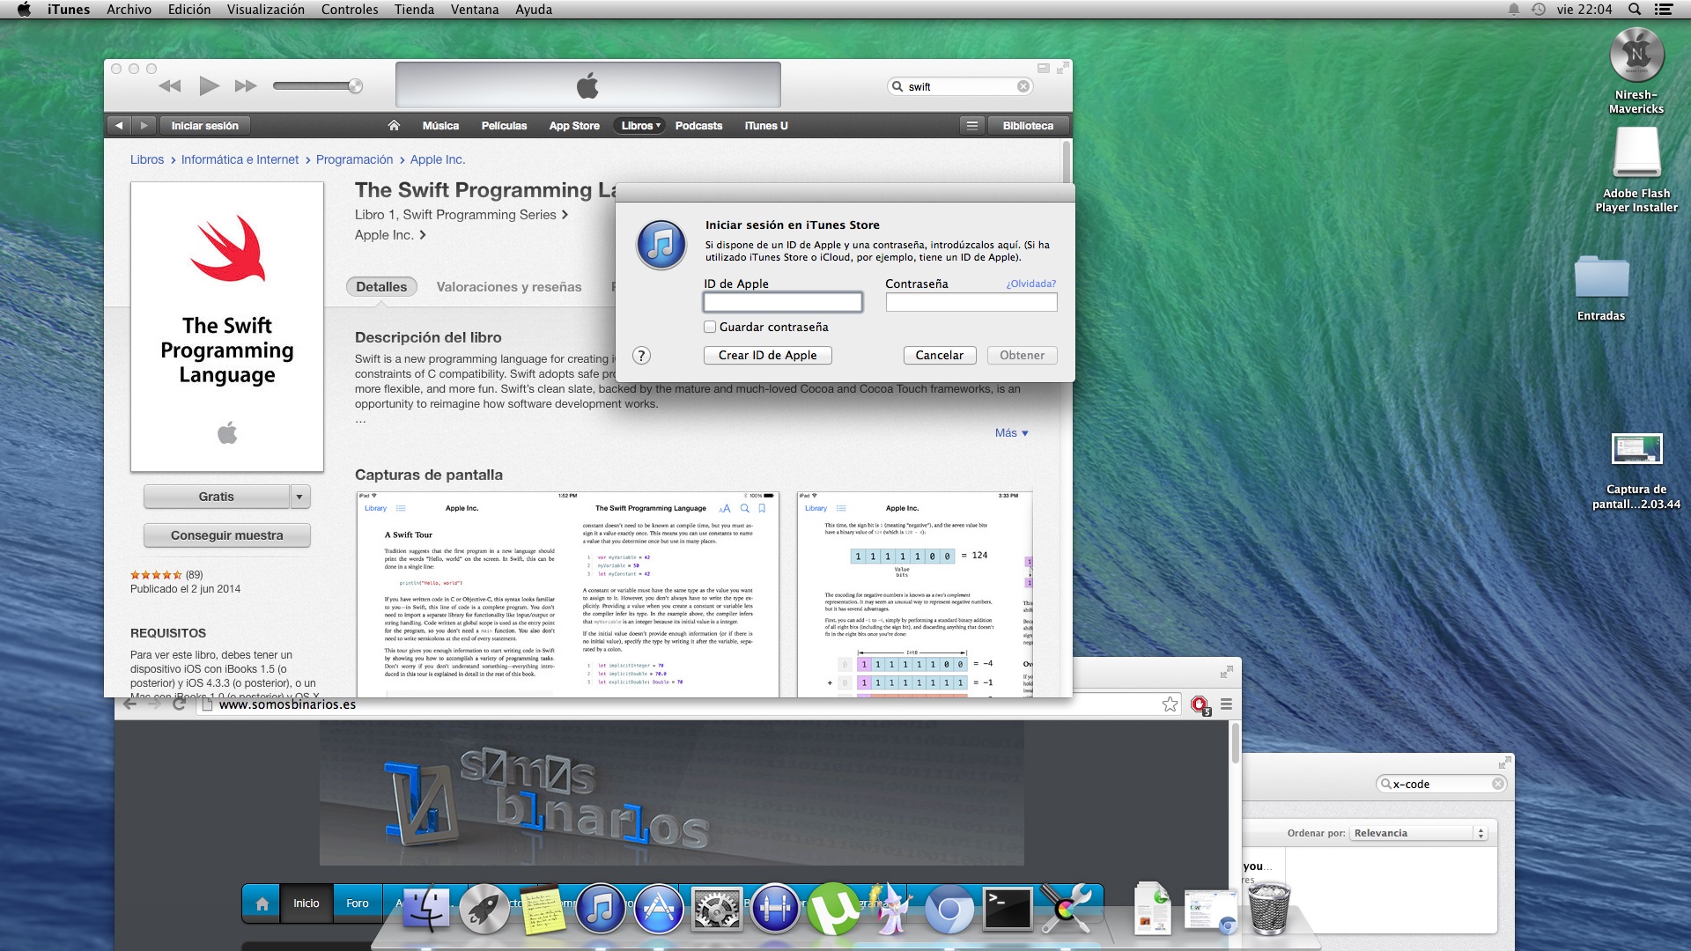1691x951 pixels.
Task: Open the Visualización menu
Action: click(x=266, y=10)
